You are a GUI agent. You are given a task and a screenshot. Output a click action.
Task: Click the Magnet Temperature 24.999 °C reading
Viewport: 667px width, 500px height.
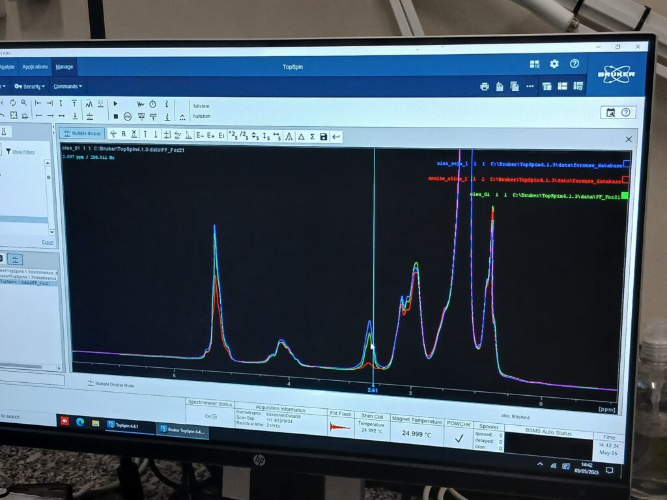click(416, 434)
